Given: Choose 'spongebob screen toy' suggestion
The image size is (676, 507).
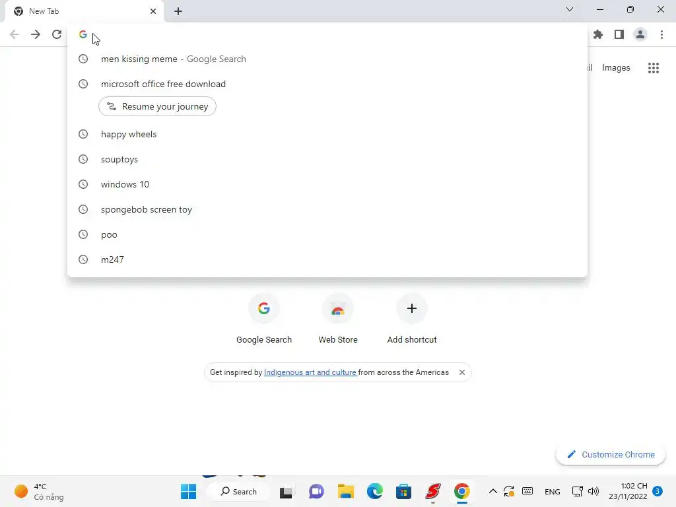Looking at the screenshot, I should click(x=327, y=209).
